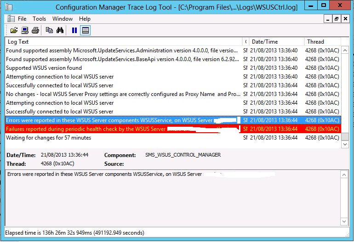
Task: Open a log file with the folder icon
Action: (14, 30)
